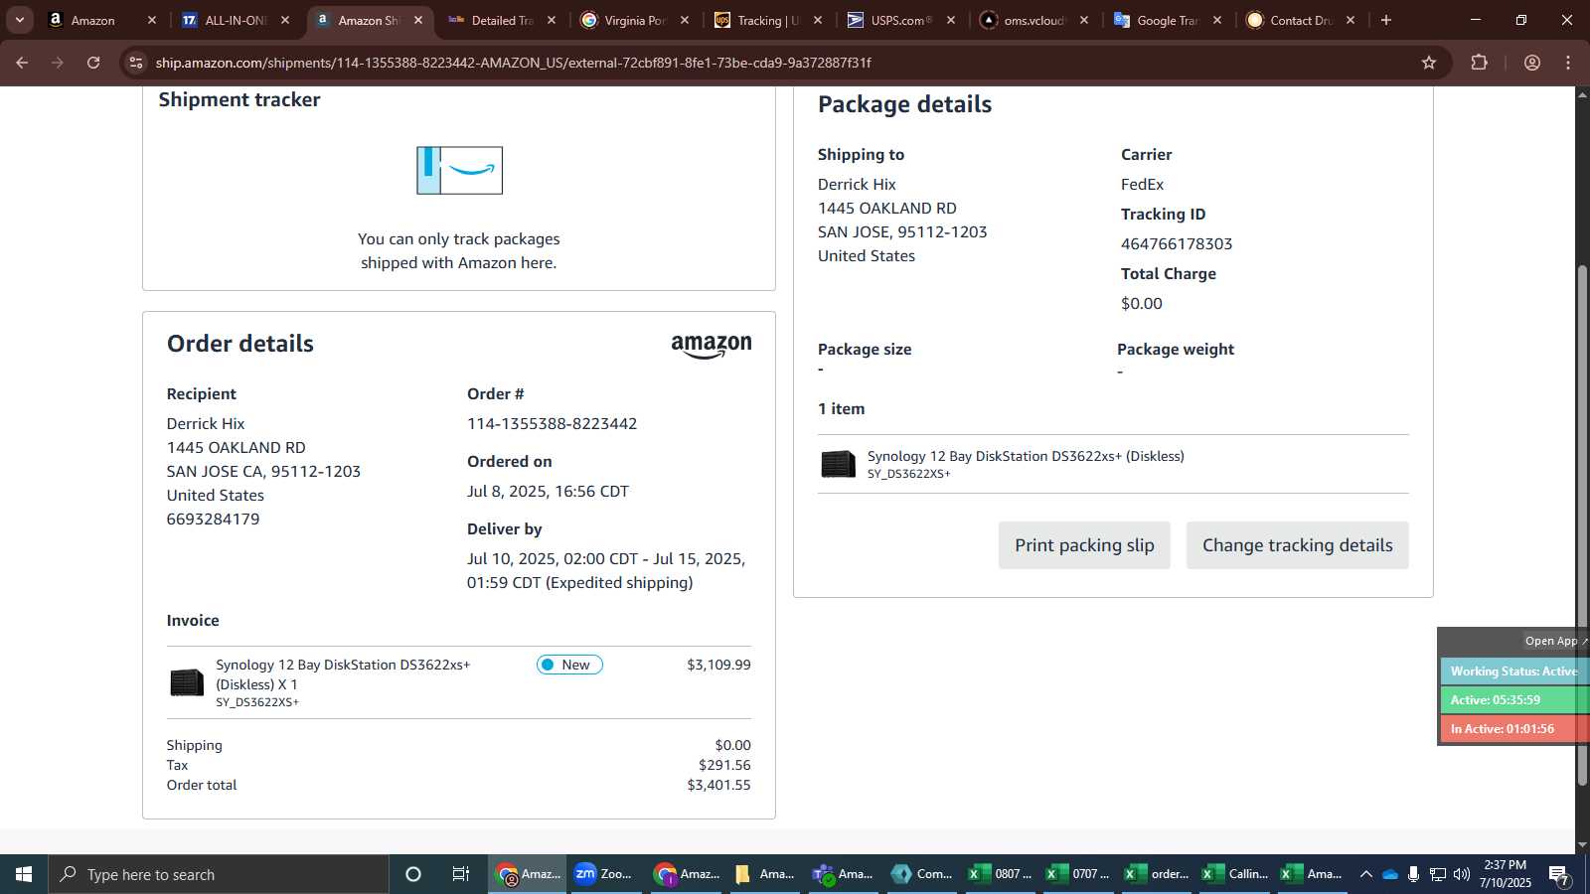
Task: Click the In Active time counter 01:01:56
Action: [x=1513, y=729]
